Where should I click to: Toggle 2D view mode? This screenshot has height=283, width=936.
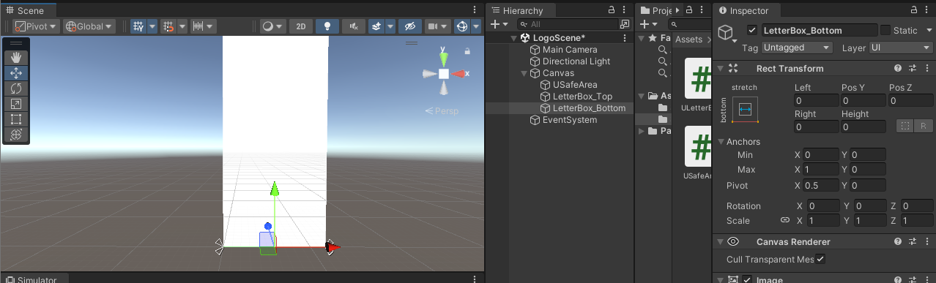pos(300,26)
